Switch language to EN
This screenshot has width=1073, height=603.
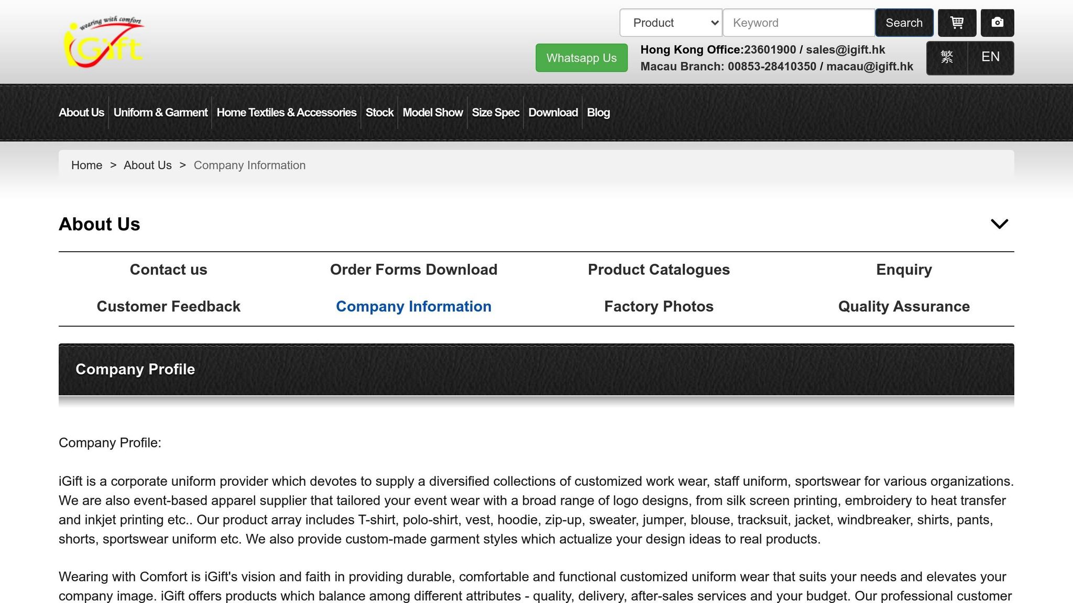990,57
